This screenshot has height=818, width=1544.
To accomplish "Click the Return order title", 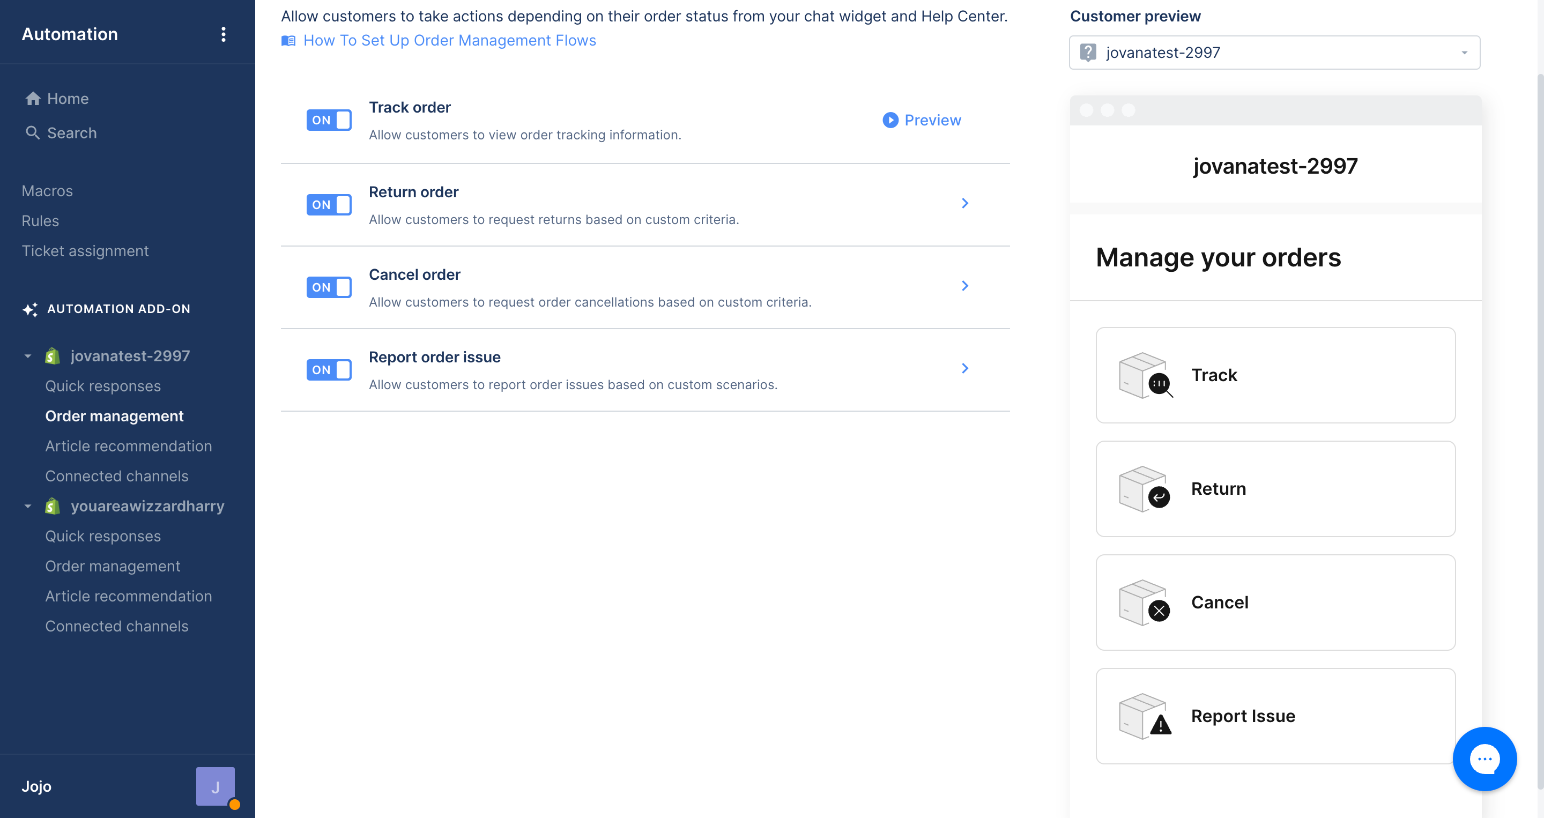I will point(413,192).
